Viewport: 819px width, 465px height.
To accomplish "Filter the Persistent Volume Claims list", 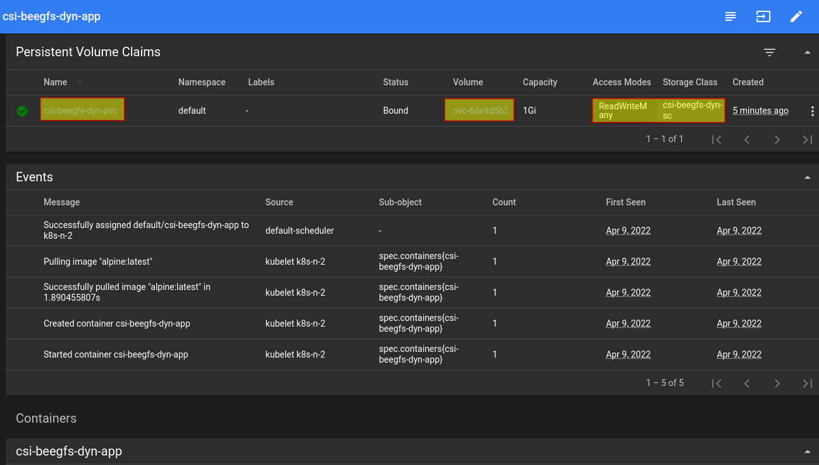I will [770, 52].
